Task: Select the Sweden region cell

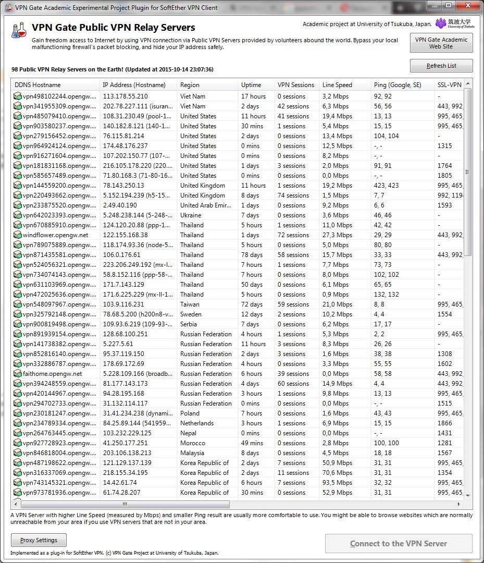Action: pyautogui.click(x=191, y=314)
